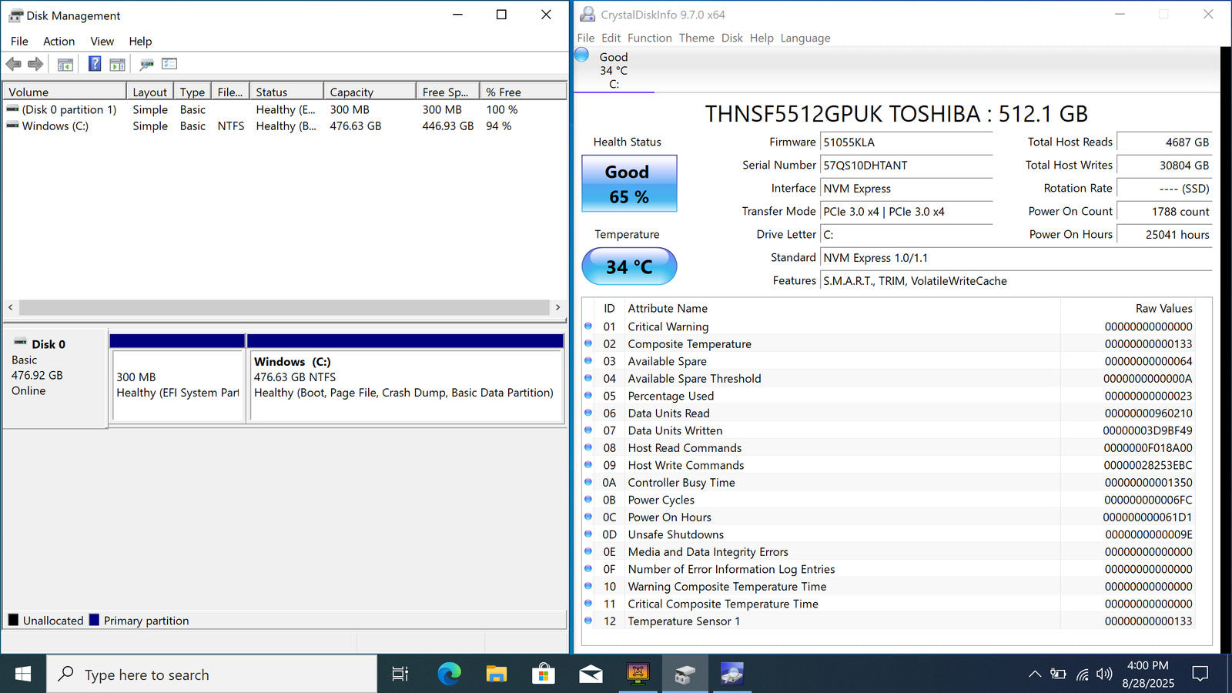Screen dimensions: 1232x693
Task: Click the Rescan Disks toolbar icon
Action: (x=146, y=64)
